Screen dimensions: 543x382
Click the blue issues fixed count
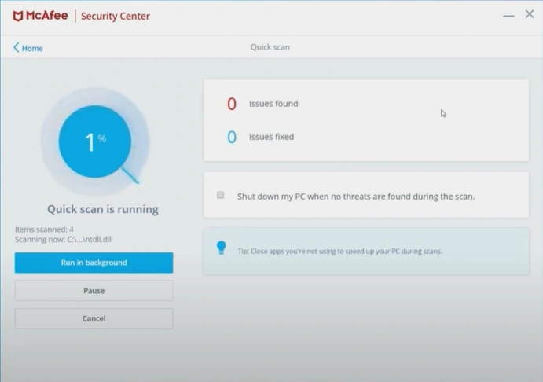click(x=232, y=137)
